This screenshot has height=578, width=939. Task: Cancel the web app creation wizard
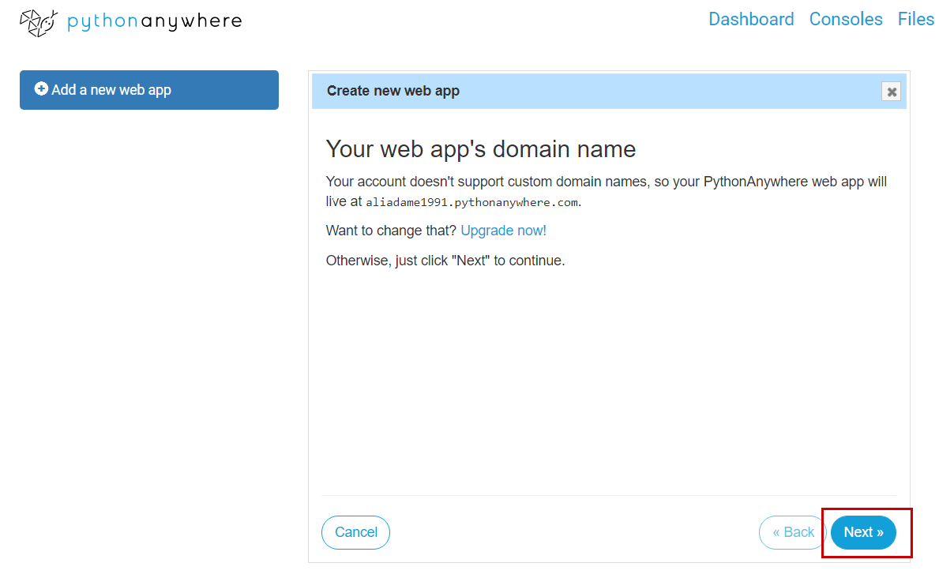click(355, 532)
